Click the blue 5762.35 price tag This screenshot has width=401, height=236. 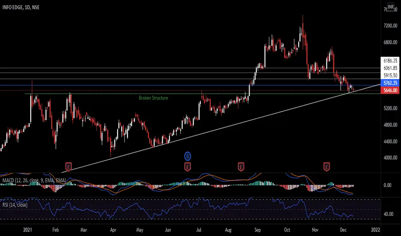click(x=390, y=83)
